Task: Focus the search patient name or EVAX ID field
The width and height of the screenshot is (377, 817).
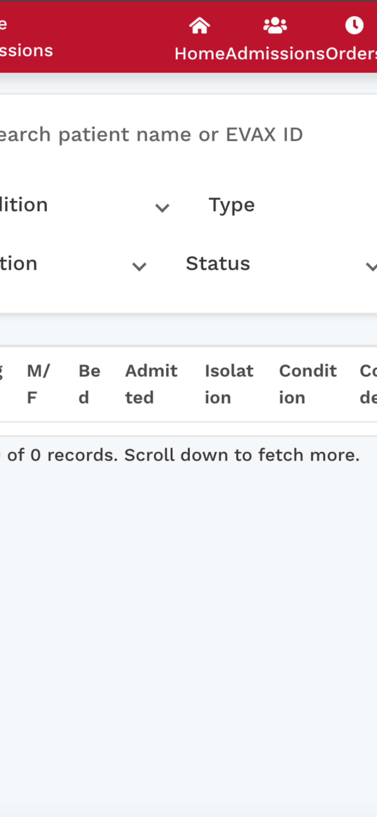Action: (x=188, y=134)
